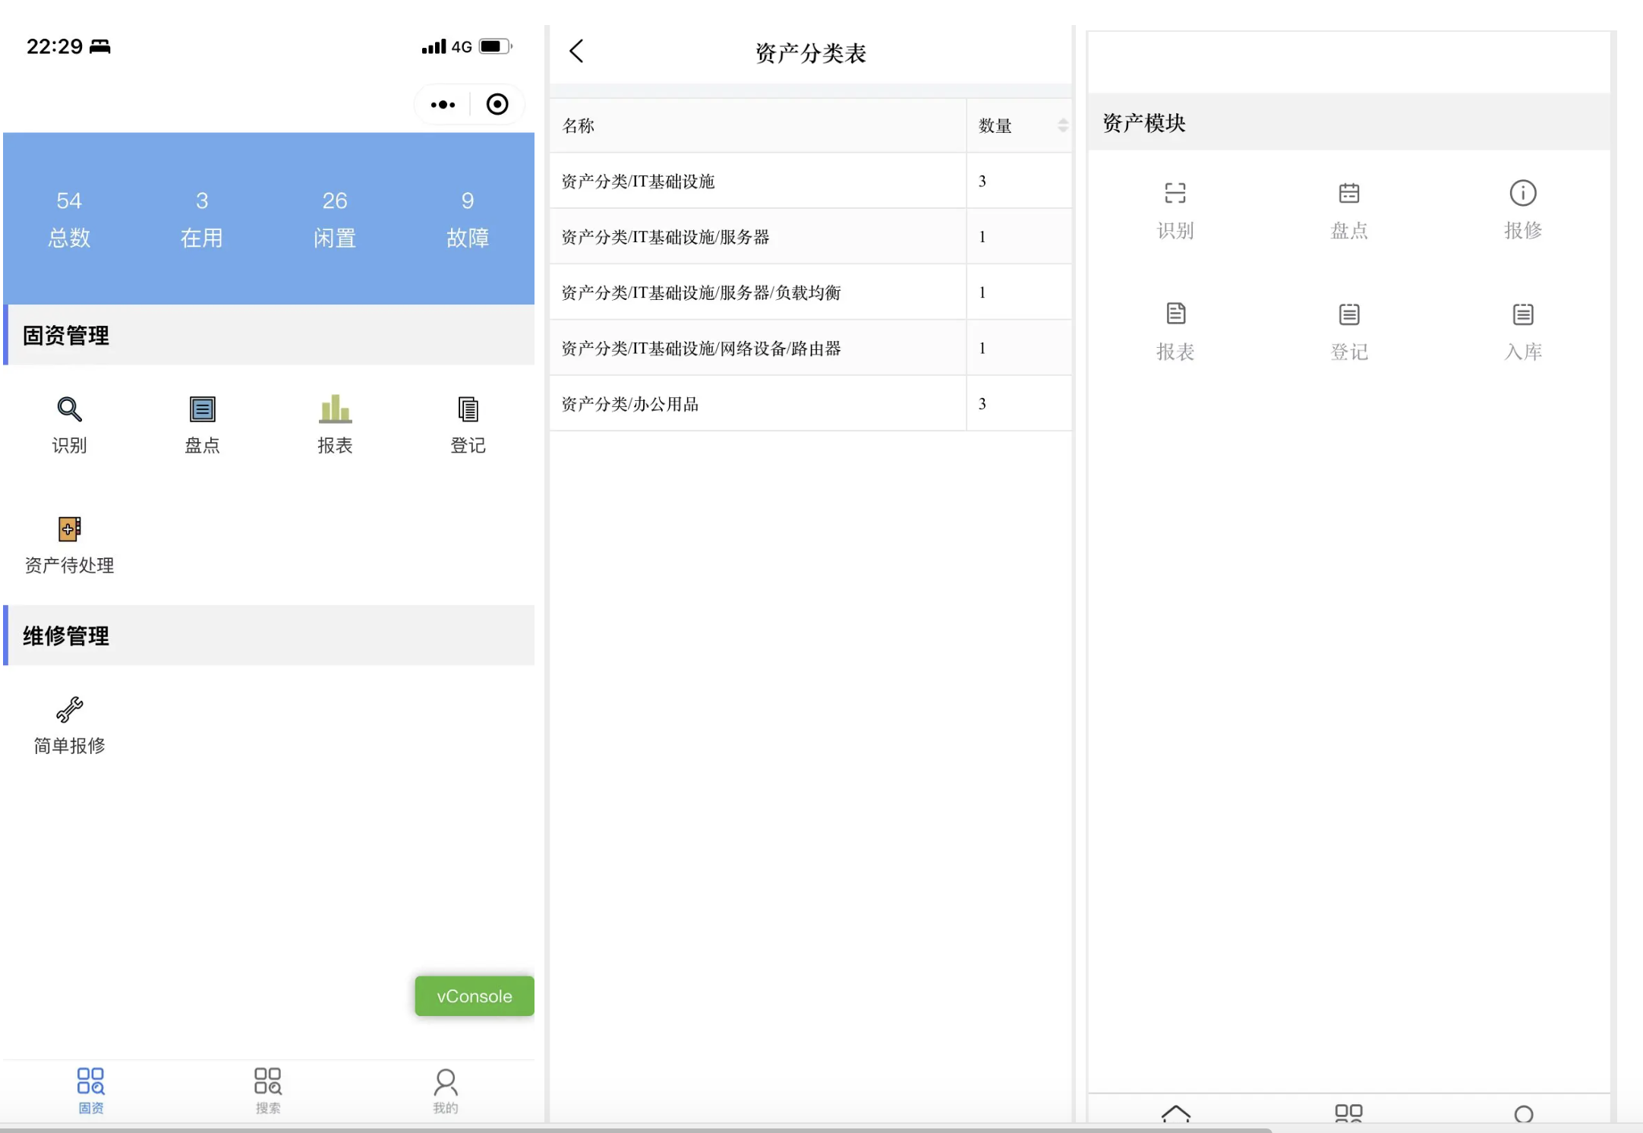The image size is (1643, 1133).
Task: Click the 维修管理 section header
Action: [269, 636]
